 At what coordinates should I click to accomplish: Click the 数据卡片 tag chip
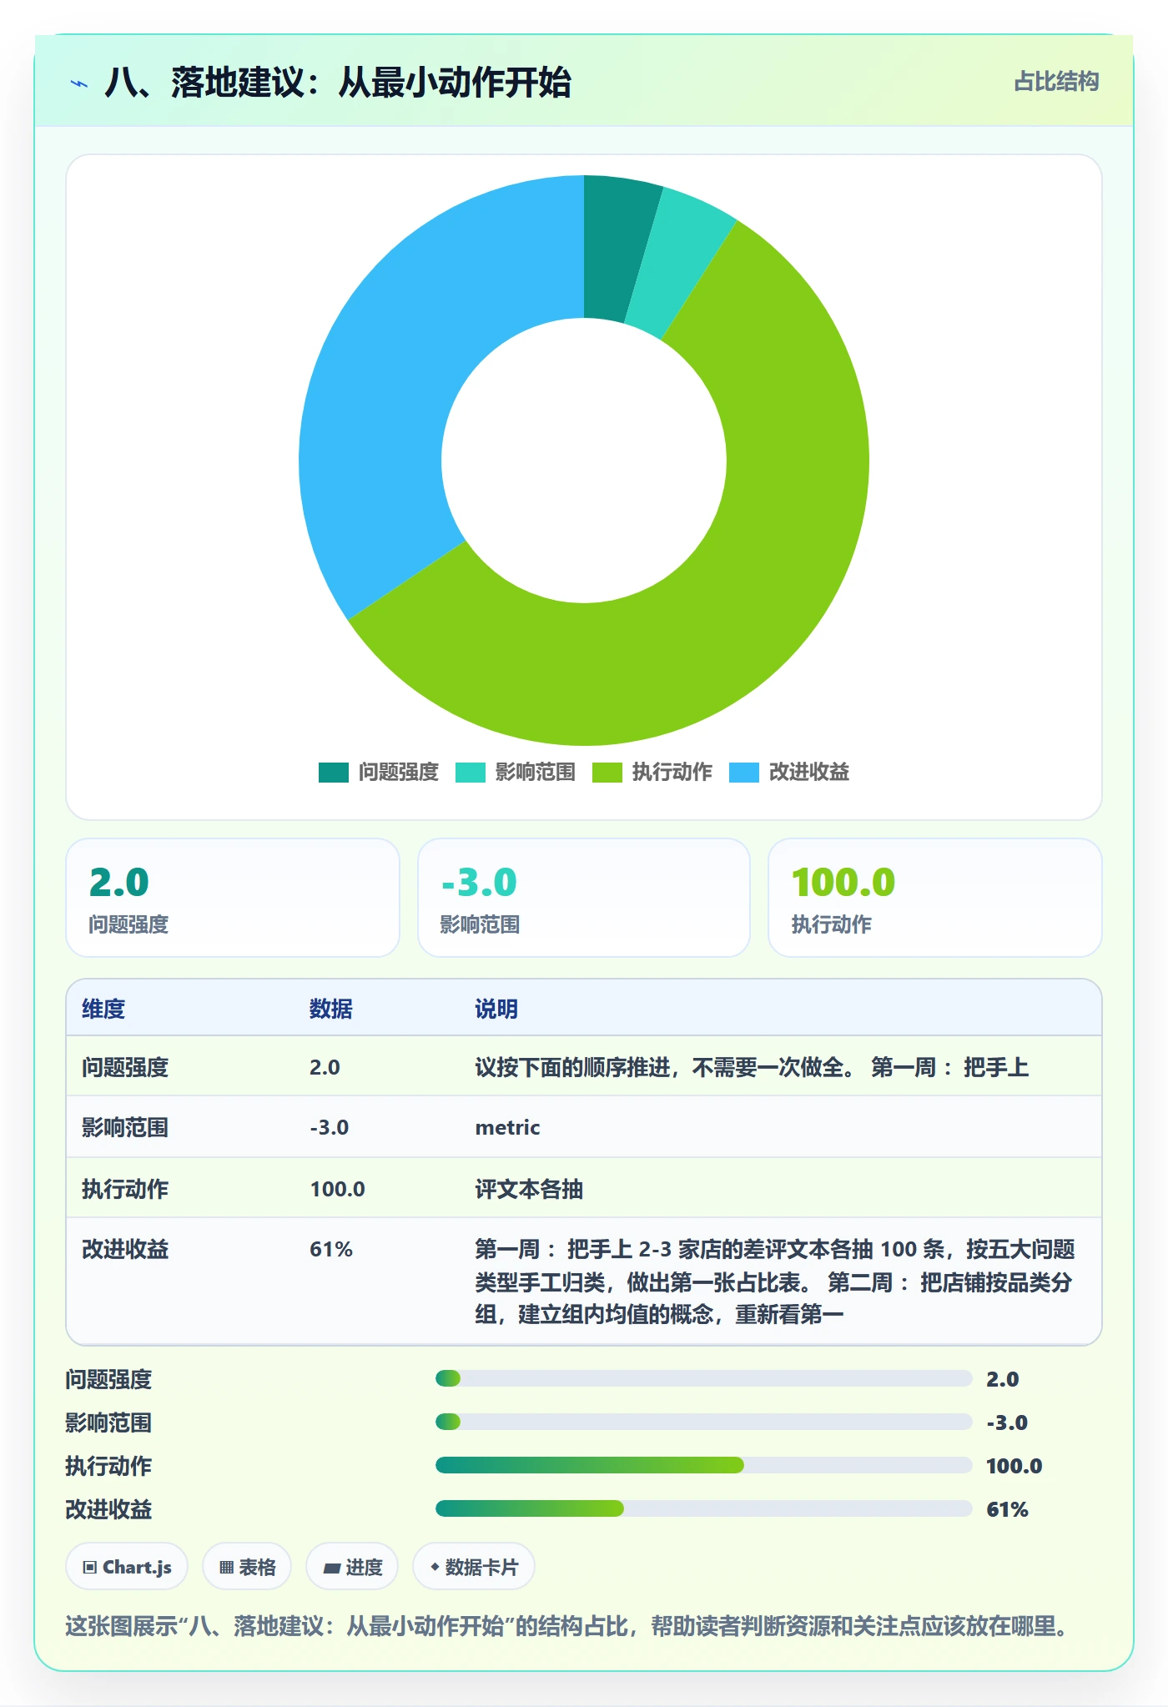coord(474,1567)
